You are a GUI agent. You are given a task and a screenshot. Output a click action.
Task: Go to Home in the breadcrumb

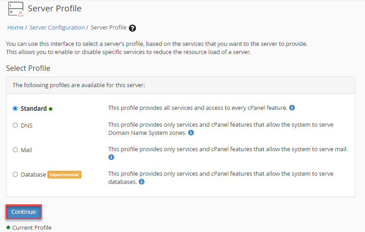[x=15, y=28]
